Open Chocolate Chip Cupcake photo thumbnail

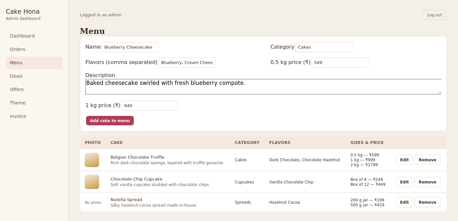click(x=92, y=182)
